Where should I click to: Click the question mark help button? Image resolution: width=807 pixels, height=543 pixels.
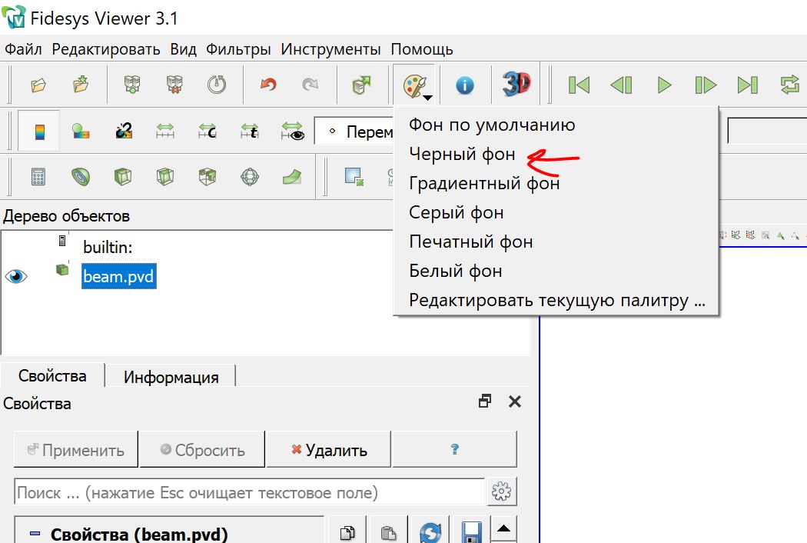pos(455,450)
